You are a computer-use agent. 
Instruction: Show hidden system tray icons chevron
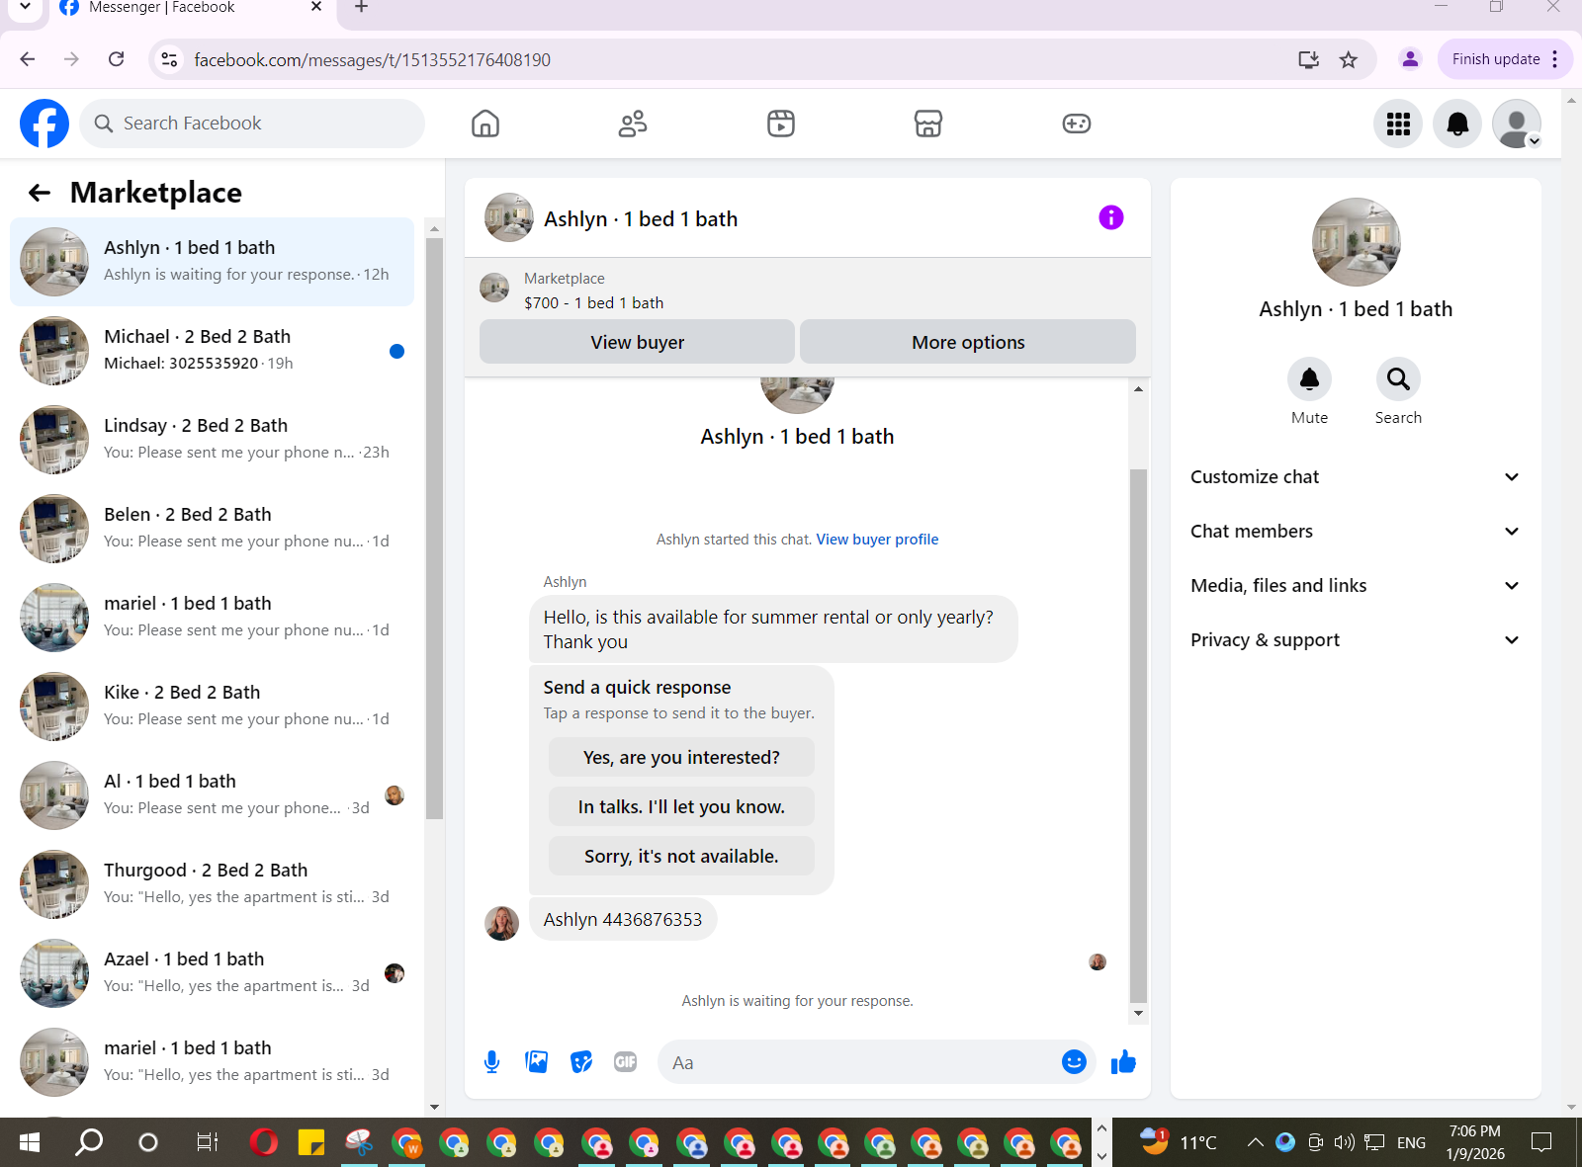1255,1142
